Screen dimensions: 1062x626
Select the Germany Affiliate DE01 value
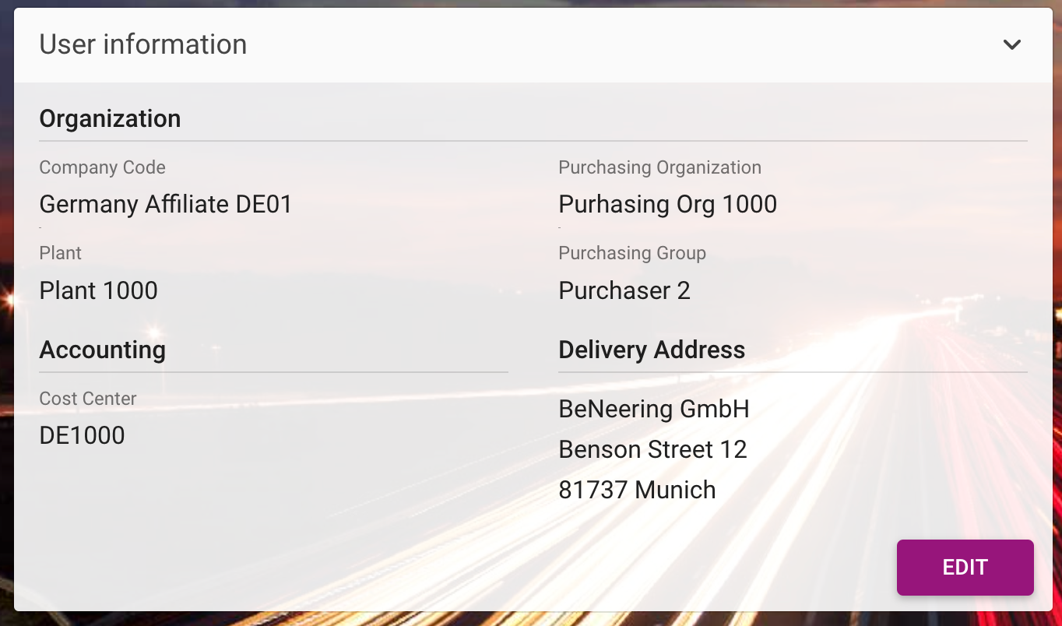pos(166,205)
